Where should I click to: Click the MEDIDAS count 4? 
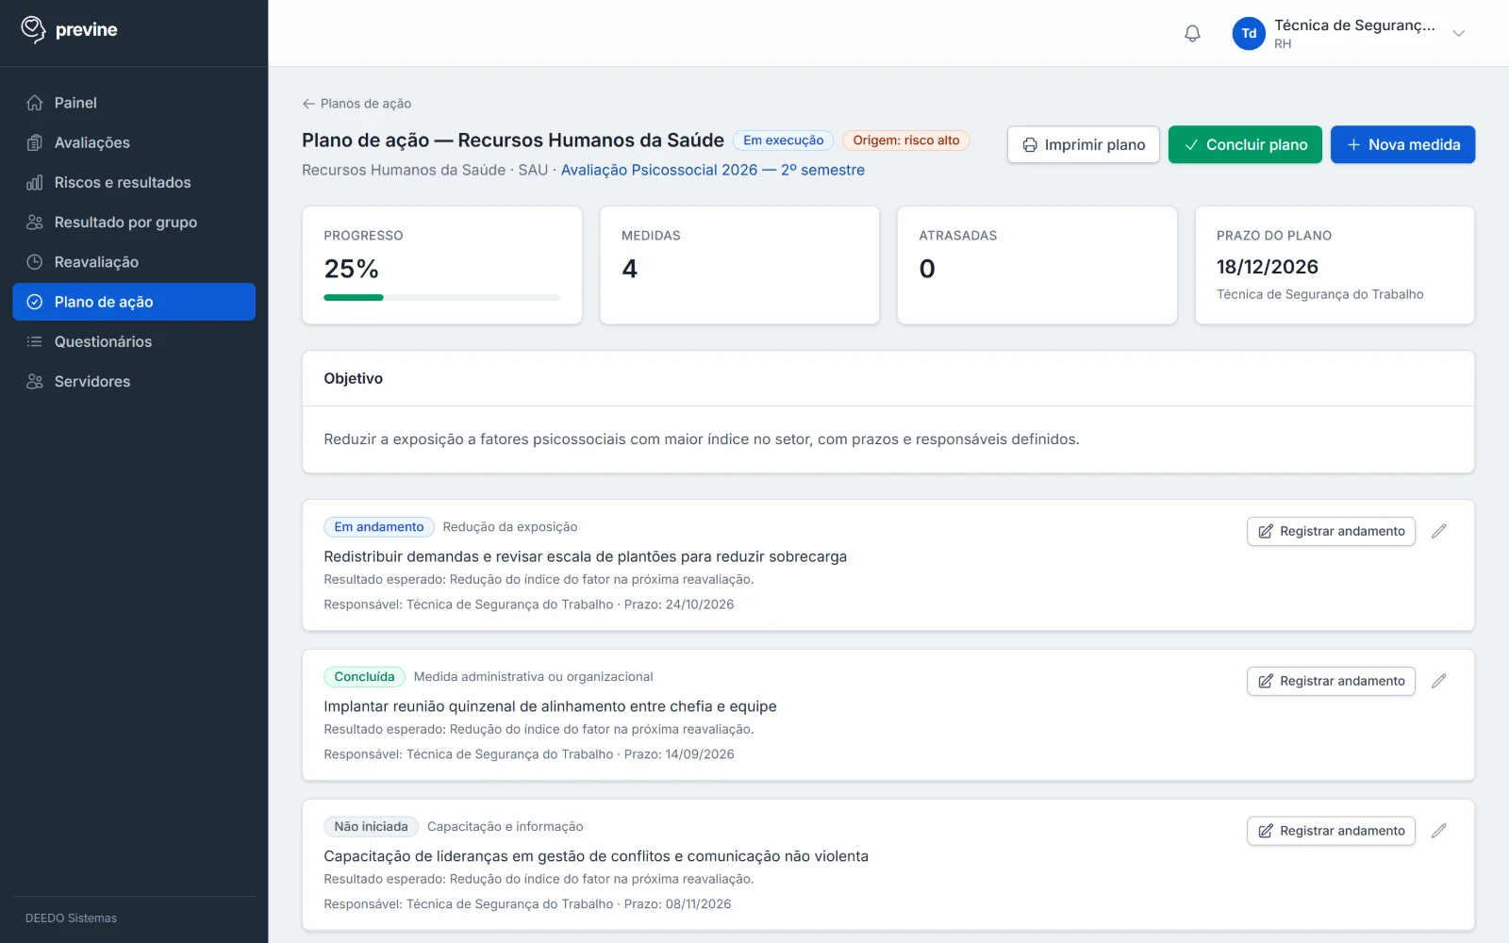click(630, 269)
